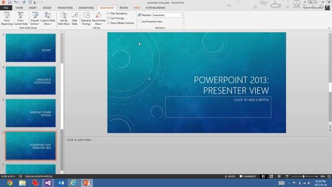The width and height of the screenshot is (332, 187).
Task: Click the taskbar clock showing date
Action: click(x=321, y=183)
